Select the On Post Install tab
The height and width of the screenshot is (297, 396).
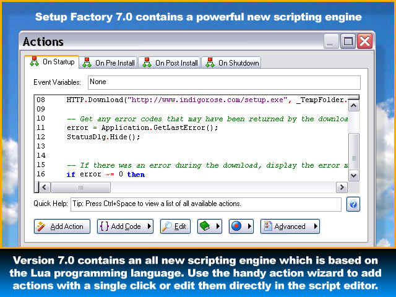tap(170, 62)
